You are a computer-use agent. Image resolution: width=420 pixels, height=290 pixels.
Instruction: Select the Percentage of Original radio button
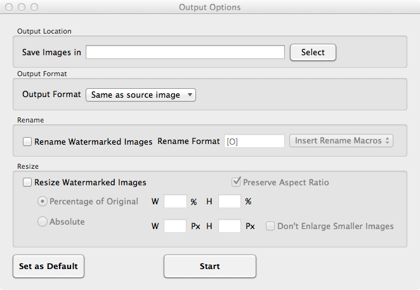pos(43,202)
